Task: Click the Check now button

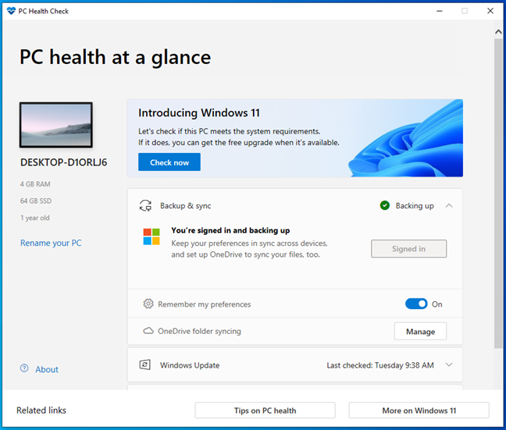Action: click(169, 162)
